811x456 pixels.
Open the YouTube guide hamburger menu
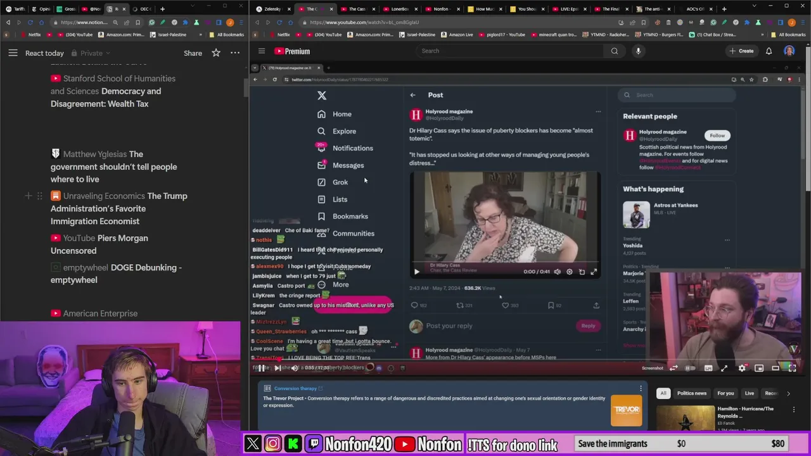point(261,51)
